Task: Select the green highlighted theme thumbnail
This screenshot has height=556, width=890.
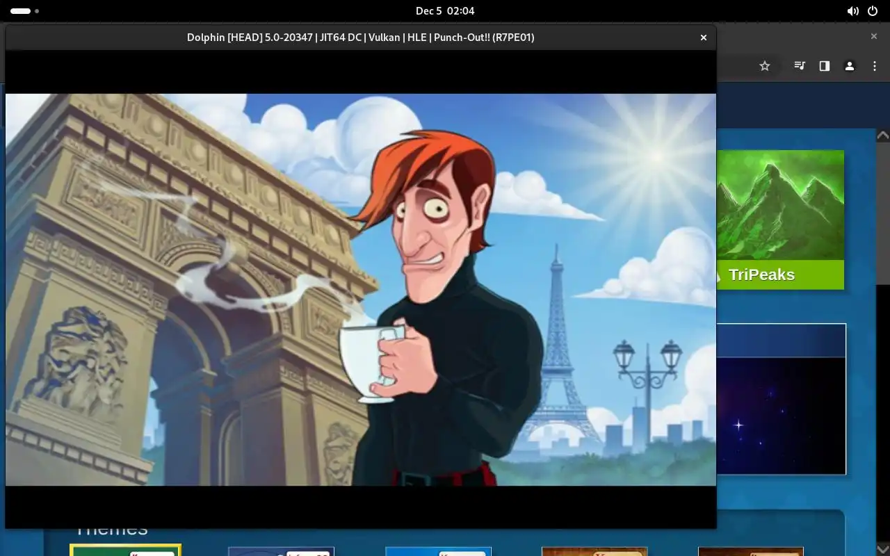Action: (x=125, y=550)
